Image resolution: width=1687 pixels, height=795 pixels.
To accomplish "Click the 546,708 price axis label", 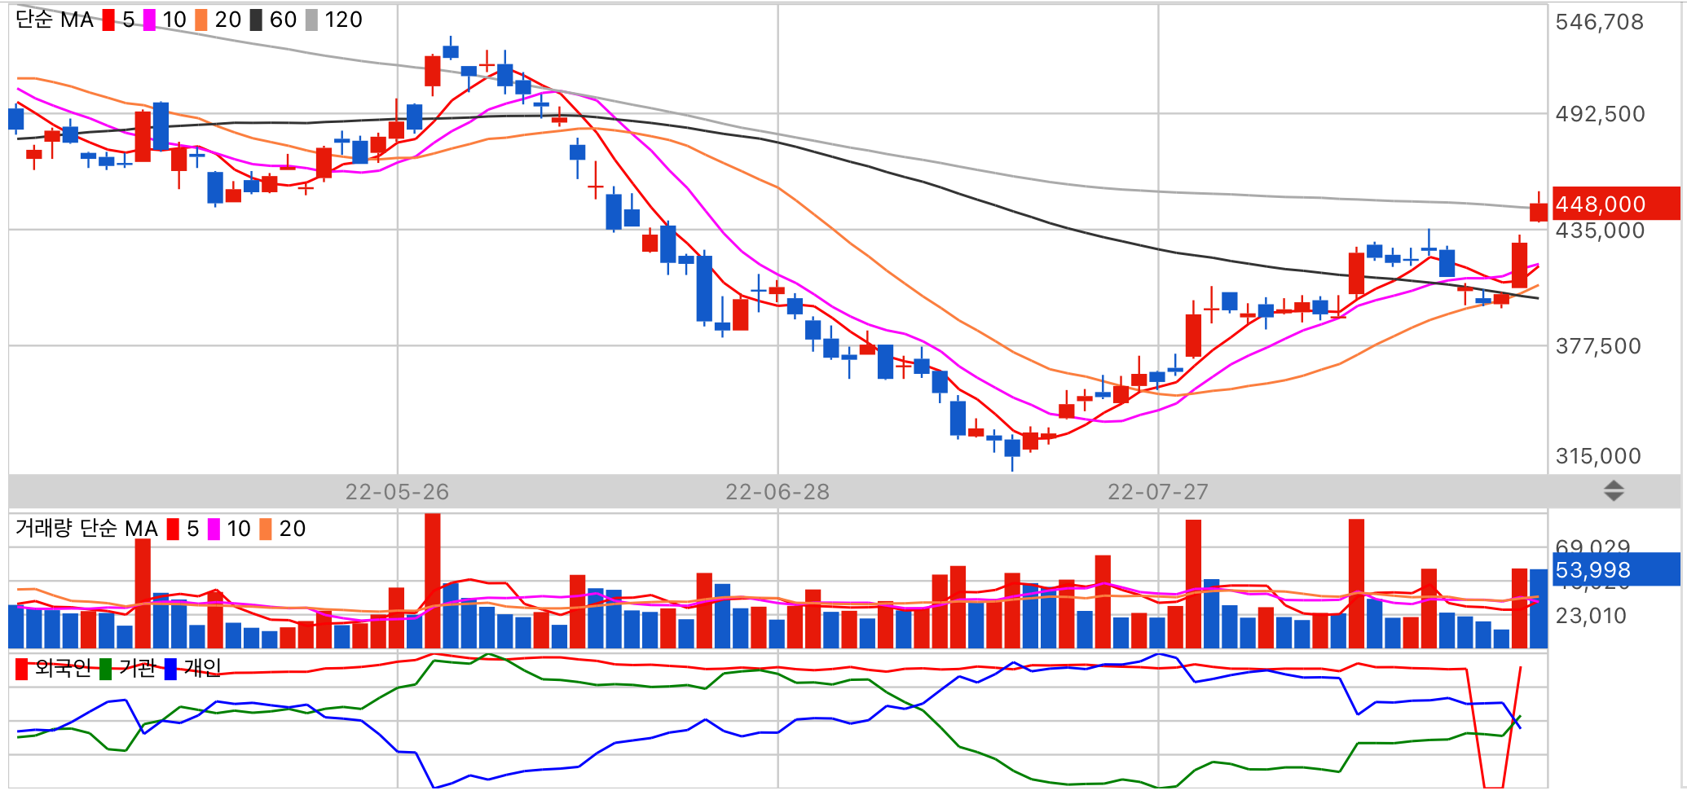I will pos(1600,22).
